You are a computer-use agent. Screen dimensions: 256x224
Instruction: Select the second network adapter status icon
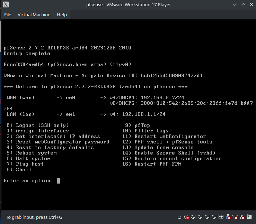pos(200,217)
